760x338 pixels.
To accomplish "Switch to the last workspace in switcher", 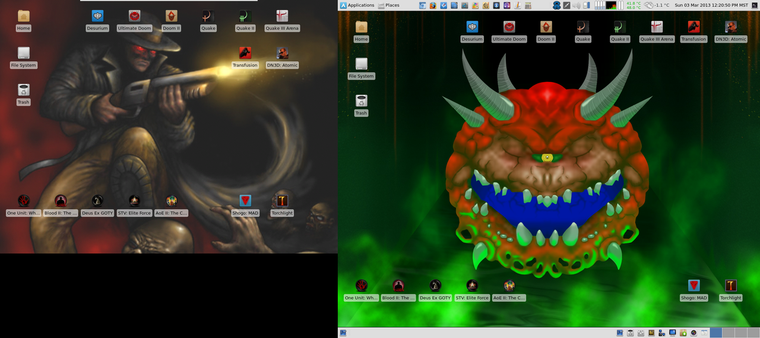I will click(x=753, y=333).
